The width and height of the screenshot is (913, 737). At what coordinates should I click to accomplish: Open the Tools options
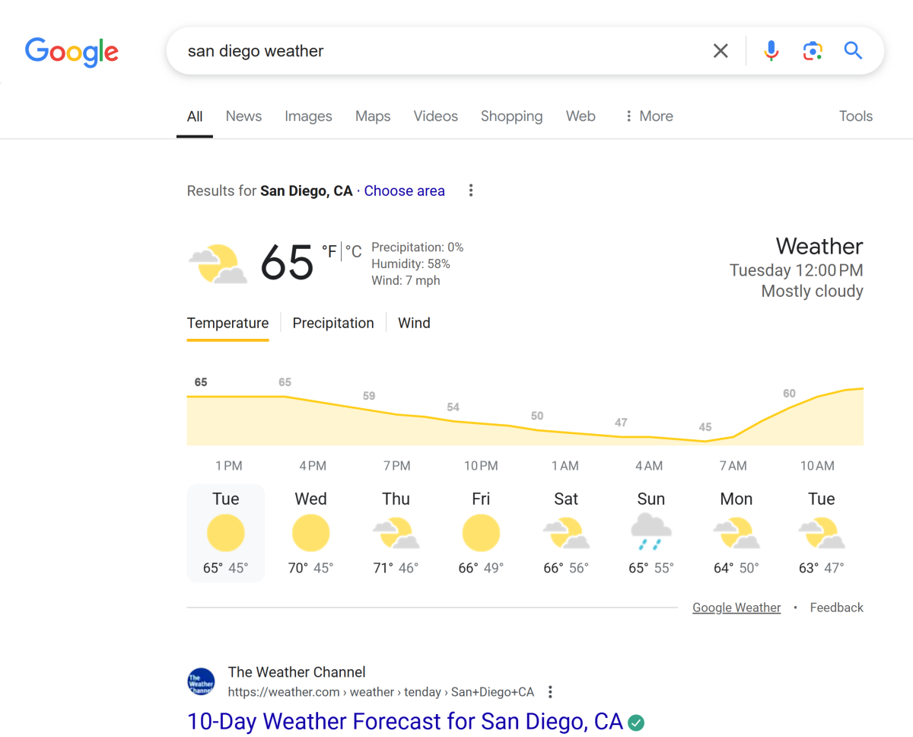point(855,116)
